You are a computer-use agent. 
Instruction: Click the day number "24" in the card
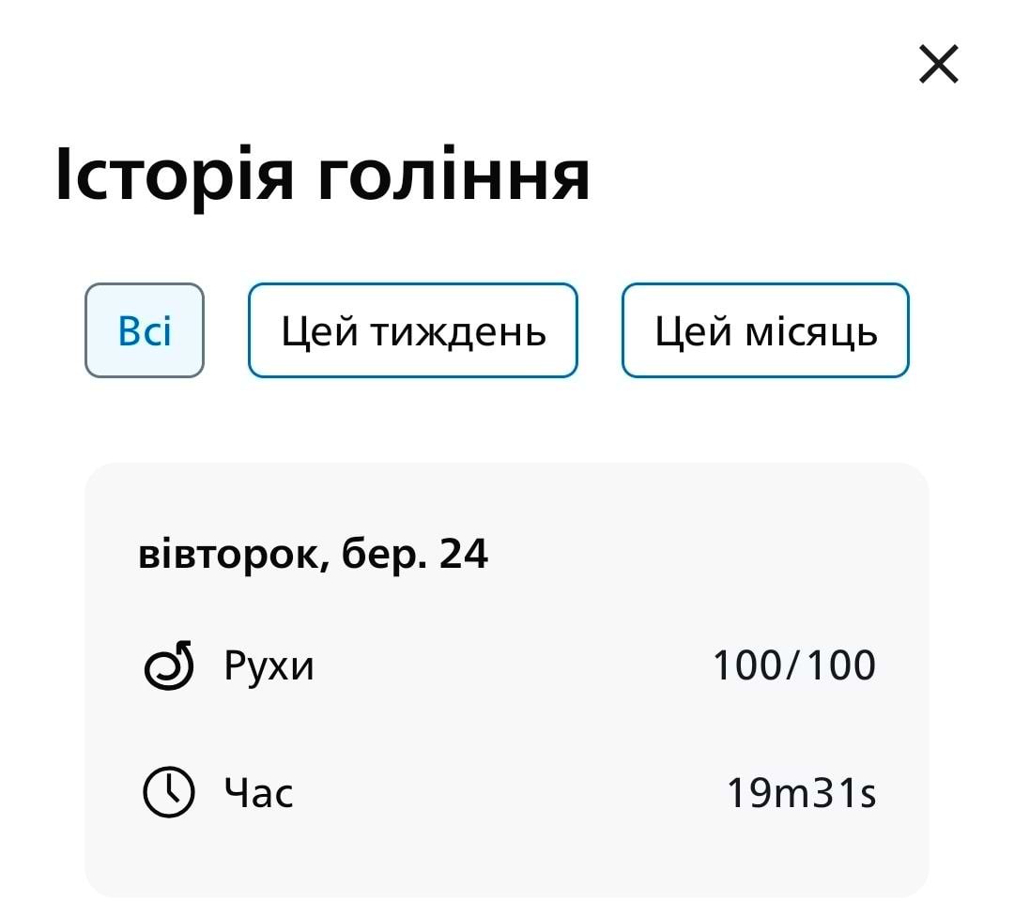[464, 555]
